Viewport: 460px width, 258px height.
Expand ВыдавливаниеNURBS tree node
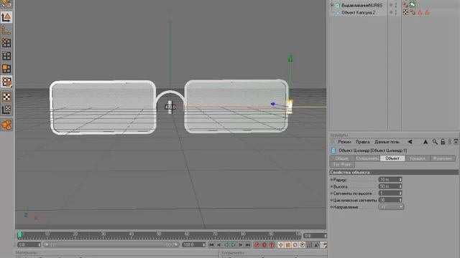[x=332, y=5]
